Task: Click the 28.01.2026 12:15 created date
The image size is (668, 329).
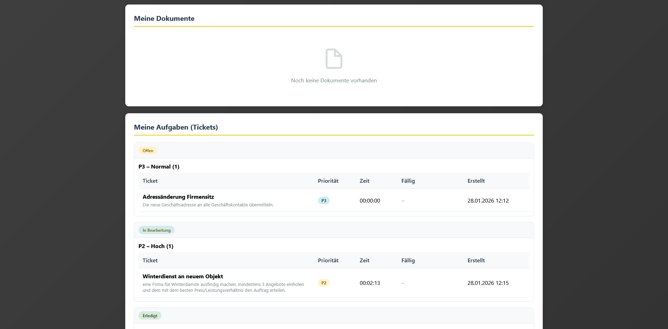Action: pyautogui.click(x=488, y=283)
